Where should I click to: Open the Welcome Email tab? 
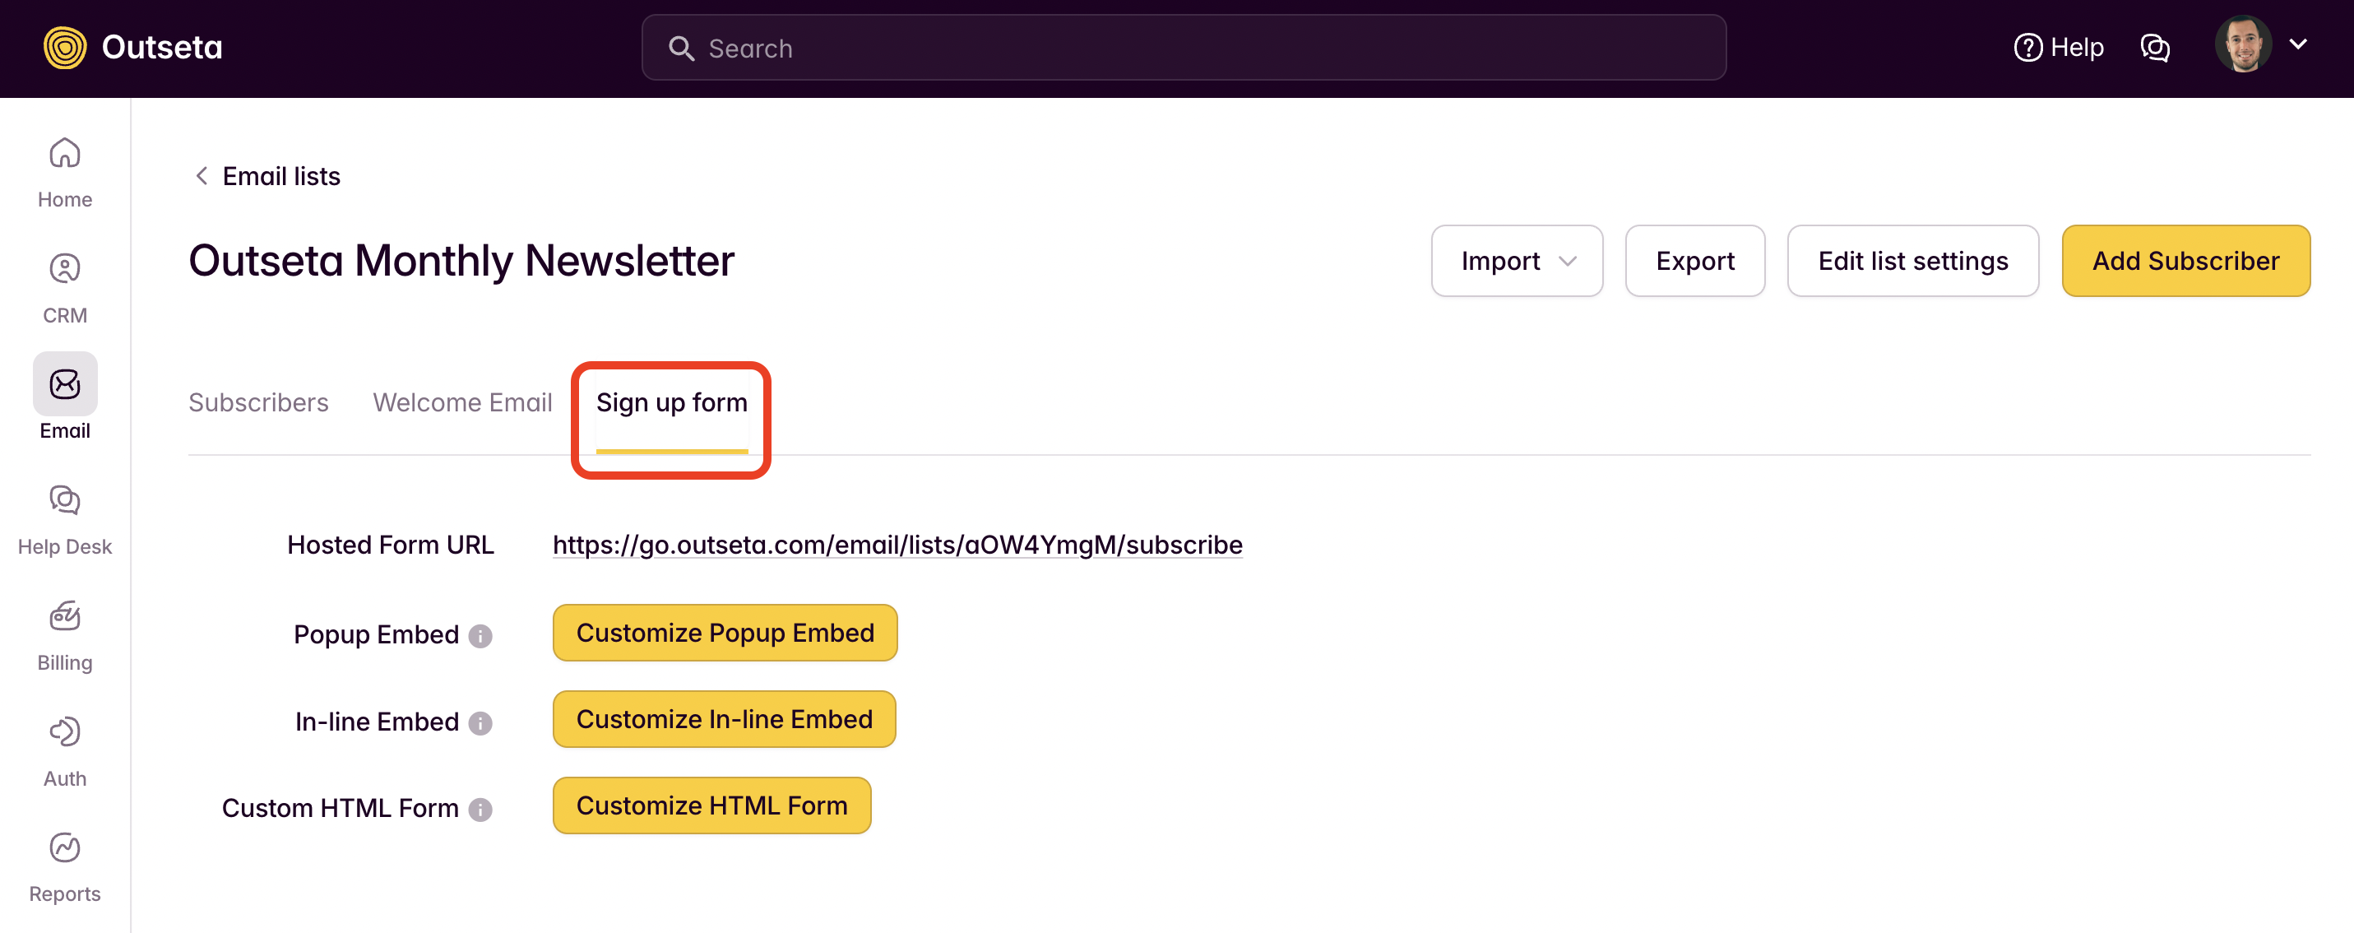click(x=462, y=402)
